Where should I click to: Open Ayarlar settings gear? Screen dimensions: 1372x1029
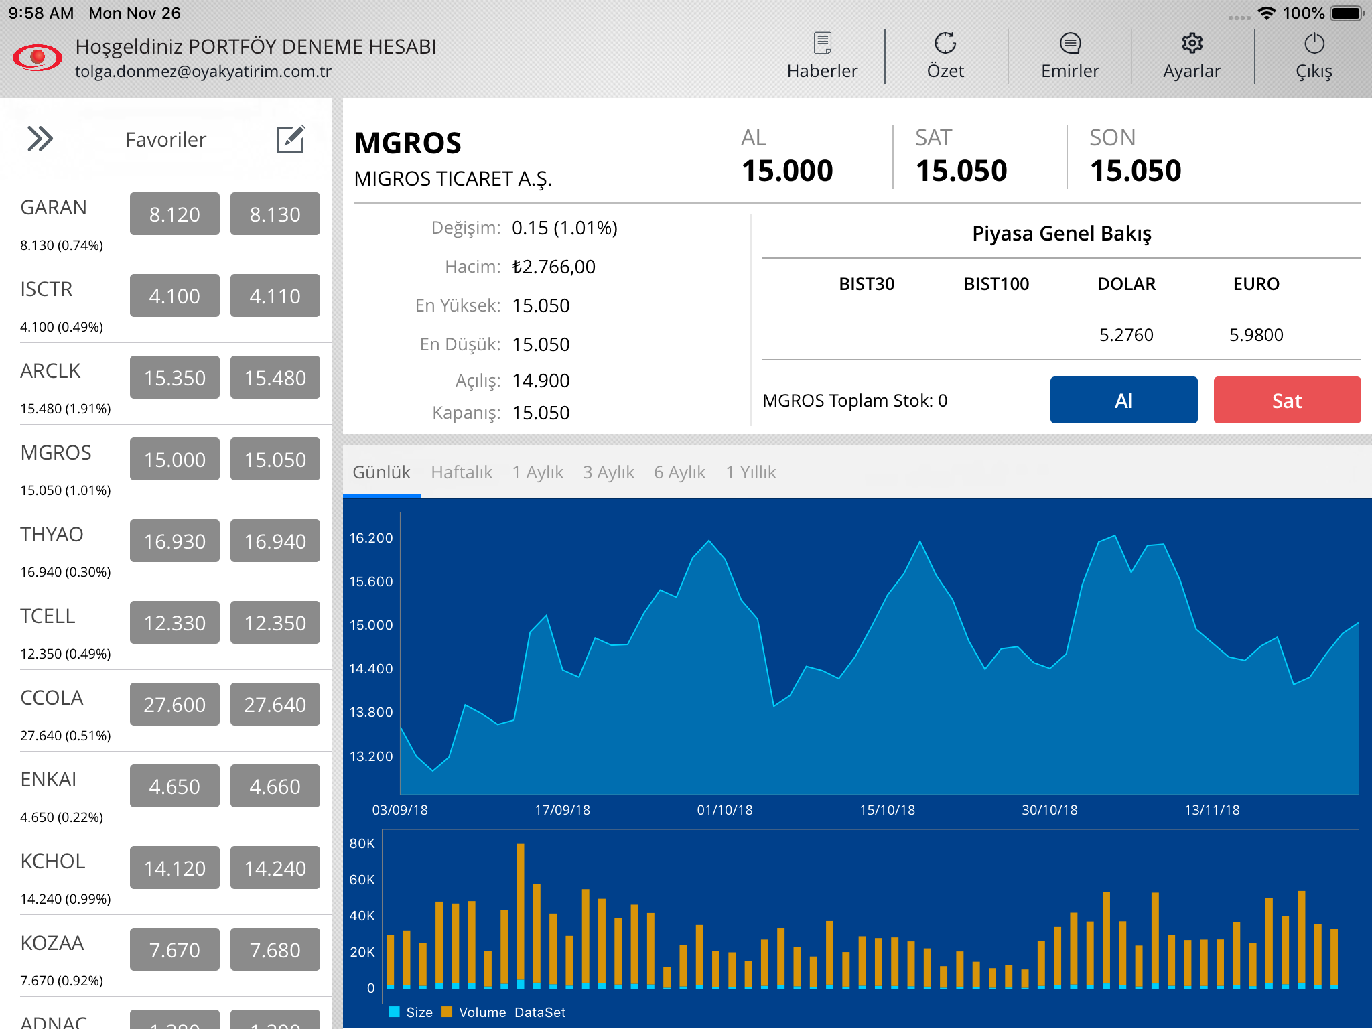pos(1192,44)
